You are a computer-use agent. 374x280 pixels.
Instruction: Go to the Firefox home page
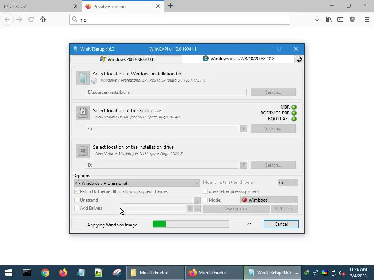click(x=43, y=19)
